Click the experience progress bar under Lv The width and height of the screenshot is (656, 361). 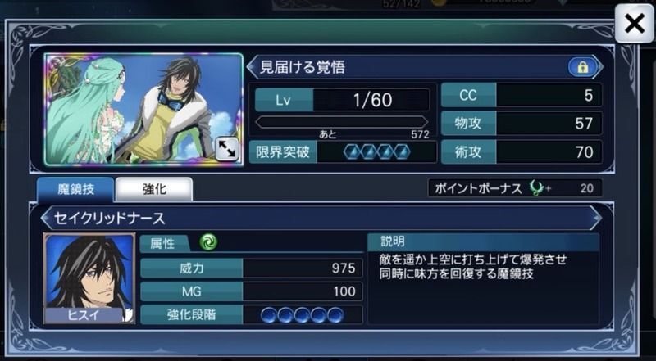coord(342,122)
